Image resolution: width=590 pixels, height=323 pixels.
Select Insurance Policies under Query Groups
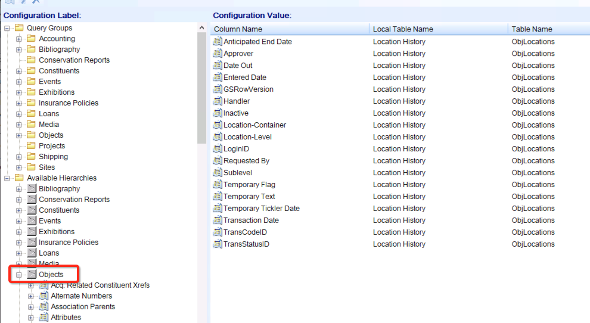coord(69,103)
